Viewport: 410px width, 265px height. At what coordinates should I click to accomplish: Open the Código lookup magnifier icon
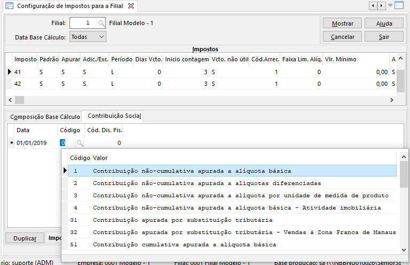click(80, 143)
